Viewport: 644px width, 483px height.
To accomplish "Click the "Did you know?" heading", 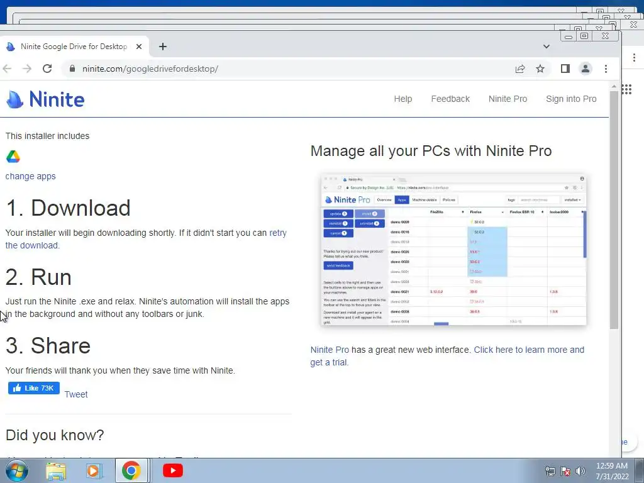I will pos(55,435).
